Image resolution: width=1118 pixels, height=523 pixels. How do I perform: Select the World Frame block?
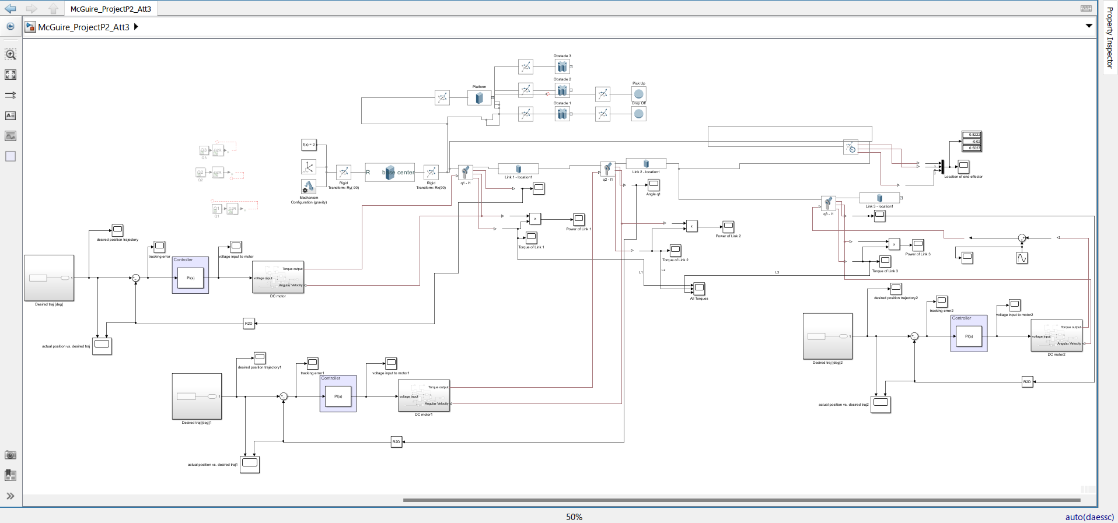click(309, 167)
